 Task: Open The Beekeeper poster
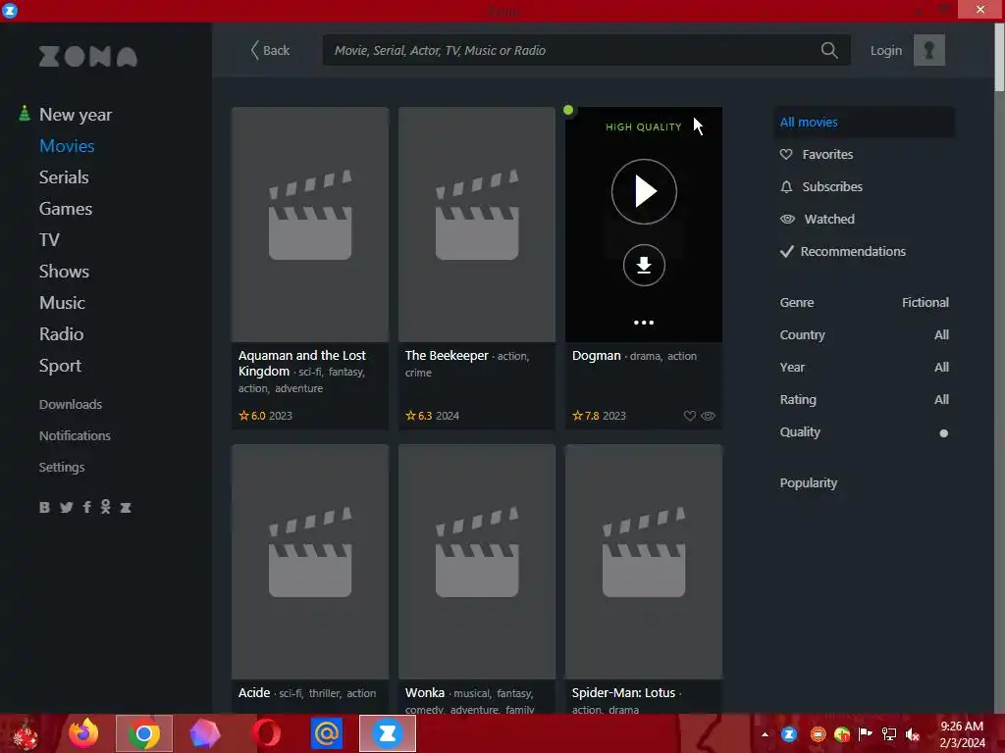pos(476,225)
